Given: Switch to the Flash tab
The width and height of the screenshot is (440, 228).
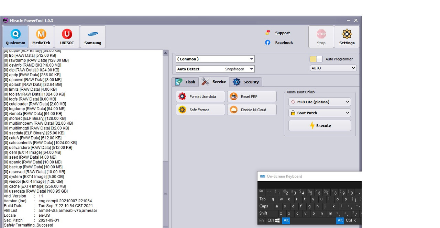Looking at the screenshot, I should point(185,82).
